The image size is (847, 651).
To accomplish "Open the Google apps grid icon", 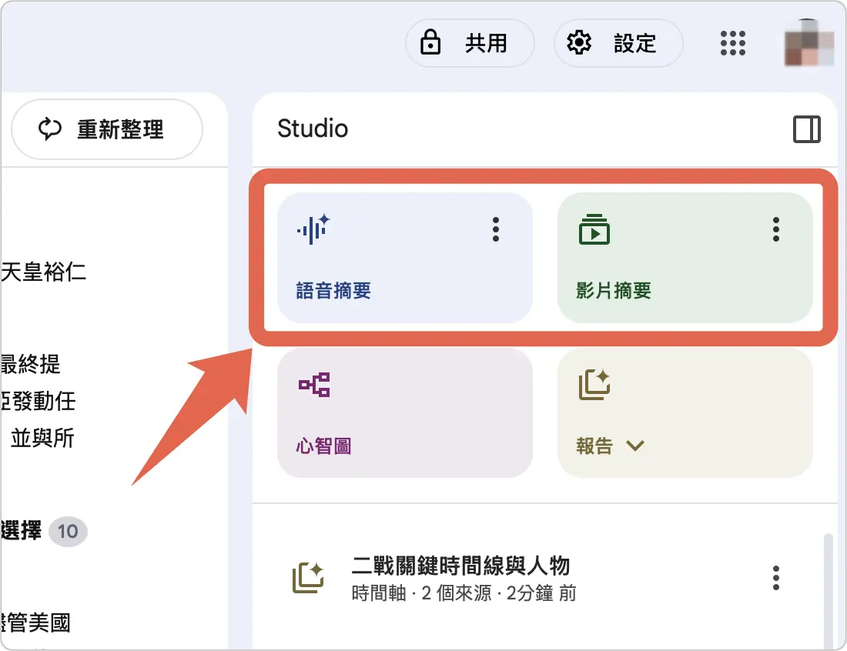I will 732,43.
